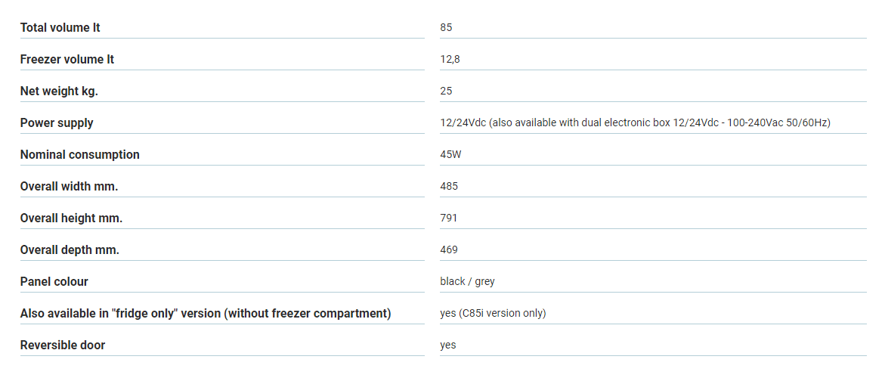
Task: Click the "Total volume lt" label
Action: click(x=60, y=28)
